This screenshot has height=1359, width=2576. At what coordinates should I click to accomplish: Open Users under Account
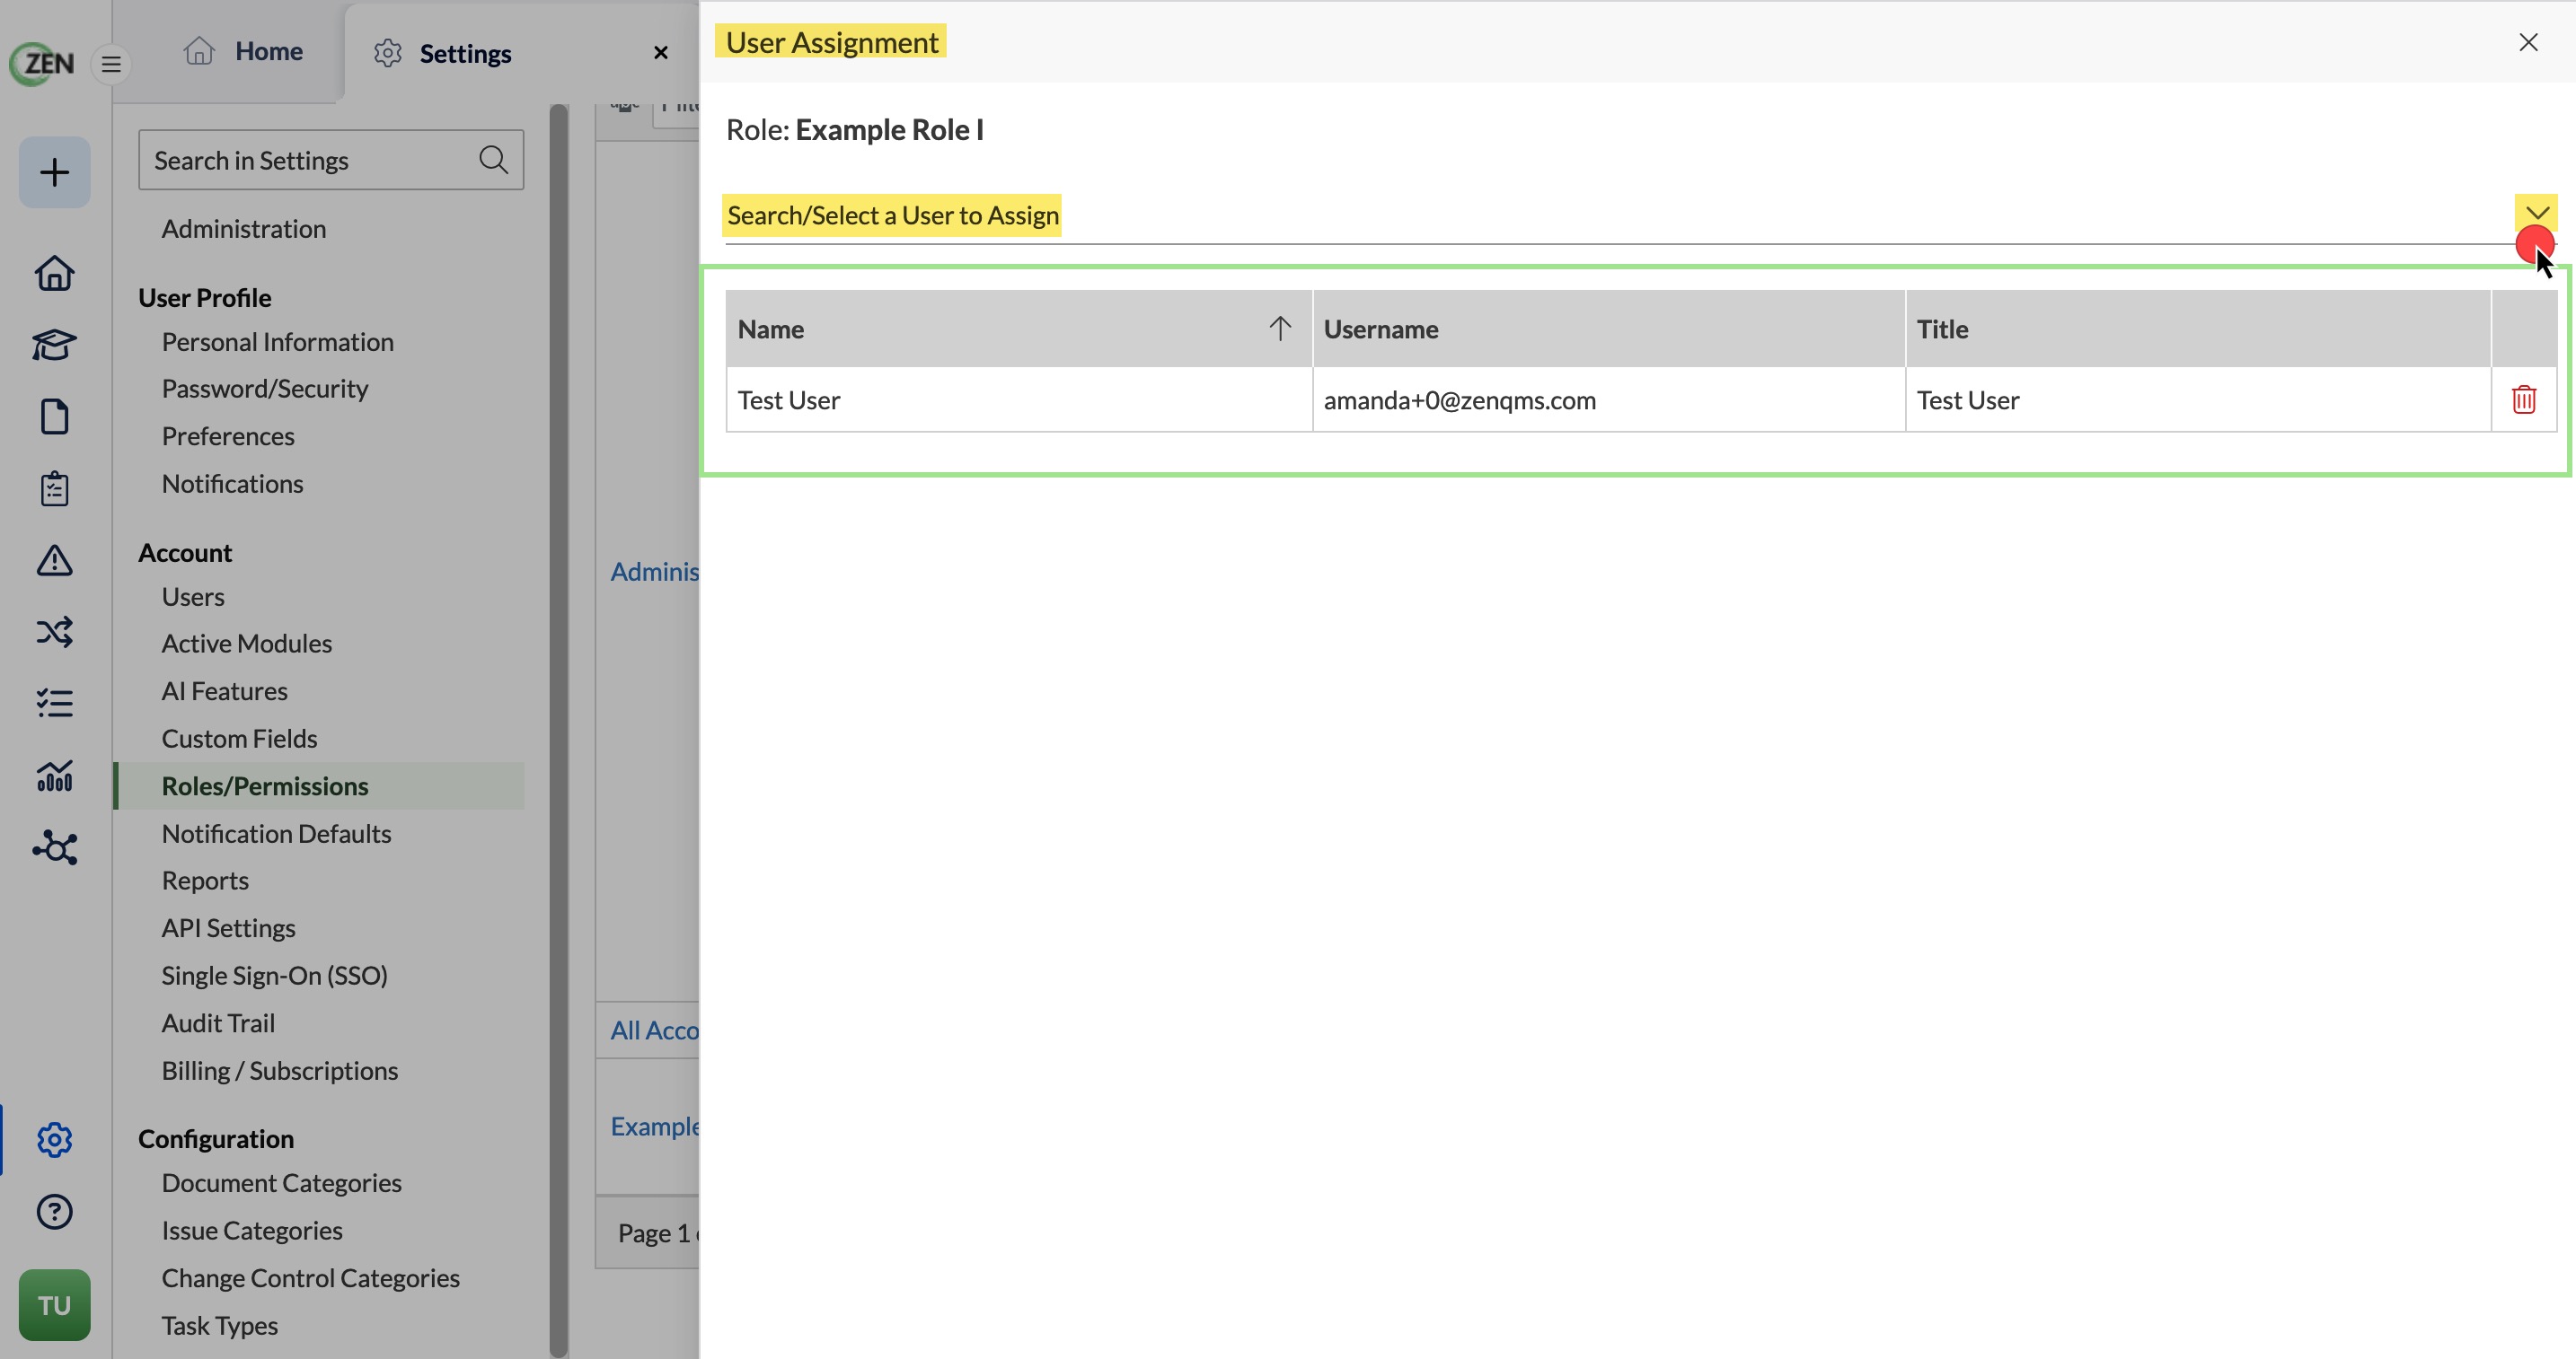point(192,597)
